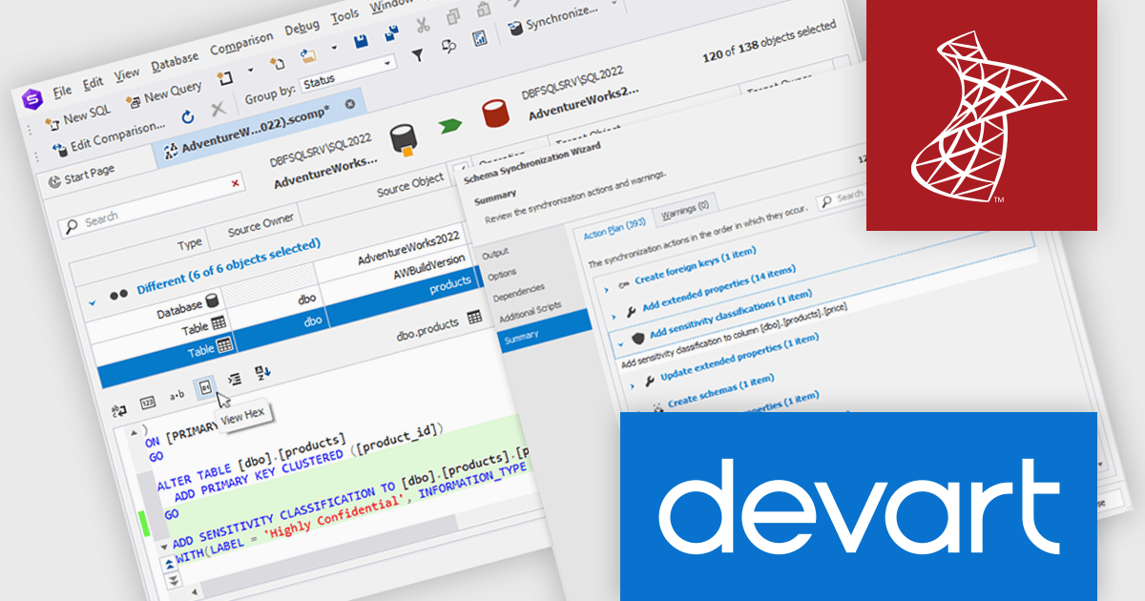Click the devart logo banner
This screenshot has height=601, width=1145.
pyautogui.click(x=859, y=507)
